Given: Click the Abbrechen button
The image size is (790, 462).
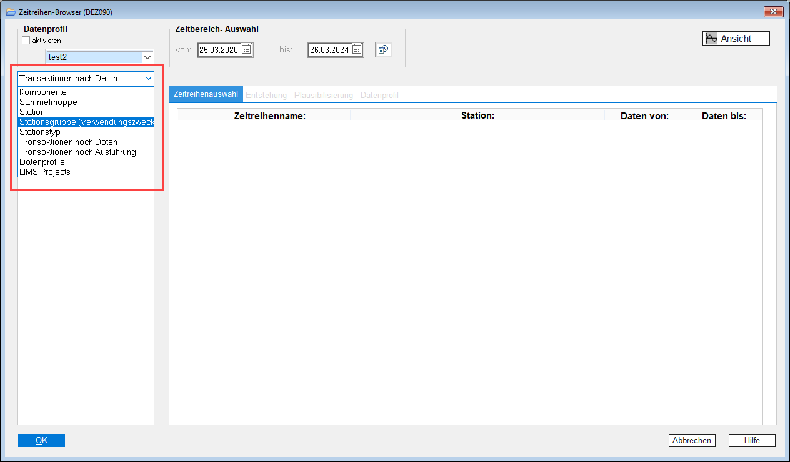Looking at the screenshot, I should pyautogui.click(x=691, y=440).
